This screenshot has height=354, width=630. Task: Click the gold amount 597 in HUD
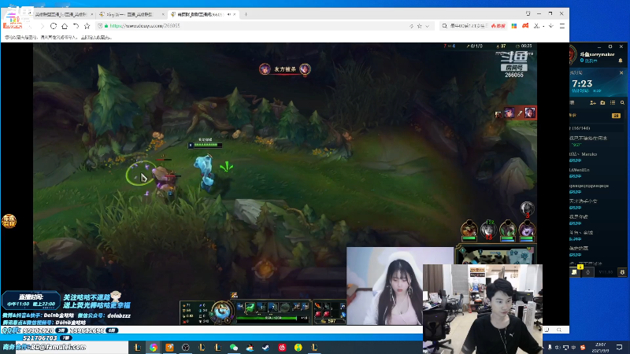tap(329, 321)
